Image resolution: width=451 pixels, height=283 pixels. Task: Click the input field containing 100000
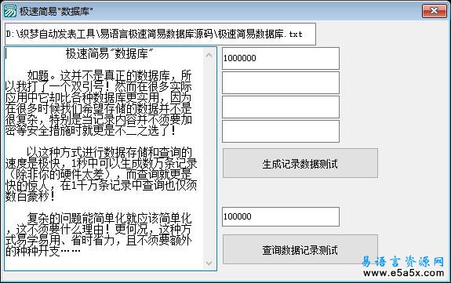(281, 216)
